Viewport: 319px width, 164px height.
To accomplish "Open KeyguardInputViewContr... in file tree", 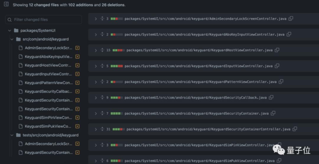I will [48, 74].
